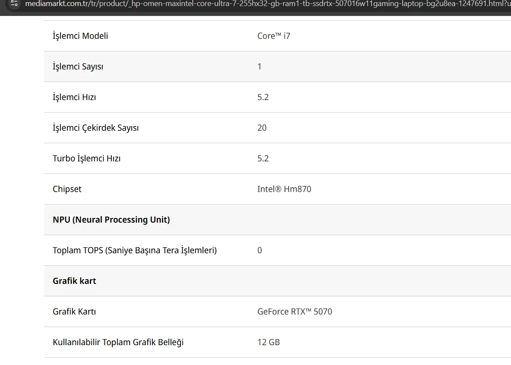The image size is (511, 365).
Task: Select the 'Chipset' label
Action: coord(67,189)
